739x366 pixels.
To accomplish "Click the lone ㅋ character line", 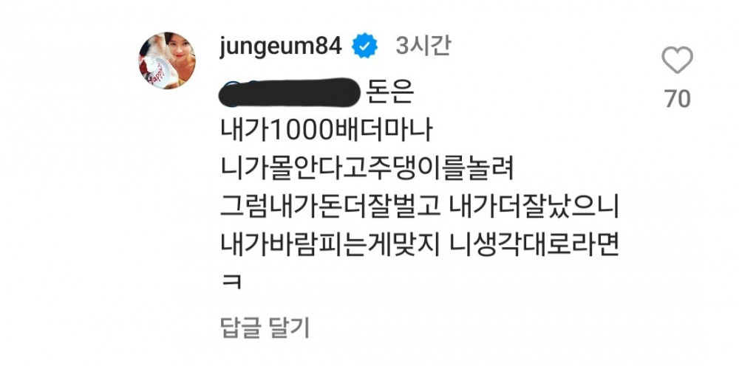I will click(231, 283).
